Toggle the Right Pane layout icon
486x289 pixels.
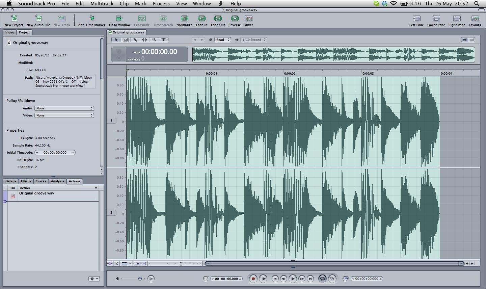[457, 18]
